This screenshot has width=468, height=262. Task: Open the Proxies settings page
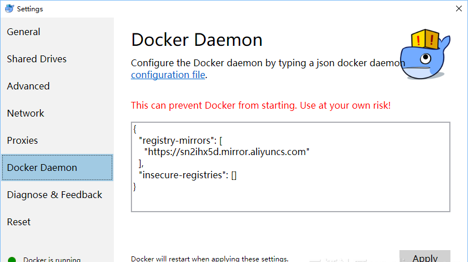pyautogui.click(x=23, y=140)
